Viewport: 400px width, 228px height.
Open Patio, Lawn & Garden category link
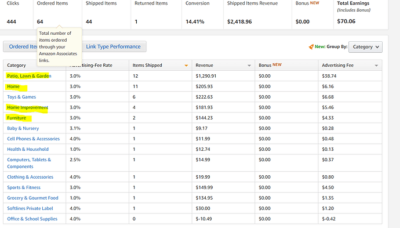tap(29, 76)
